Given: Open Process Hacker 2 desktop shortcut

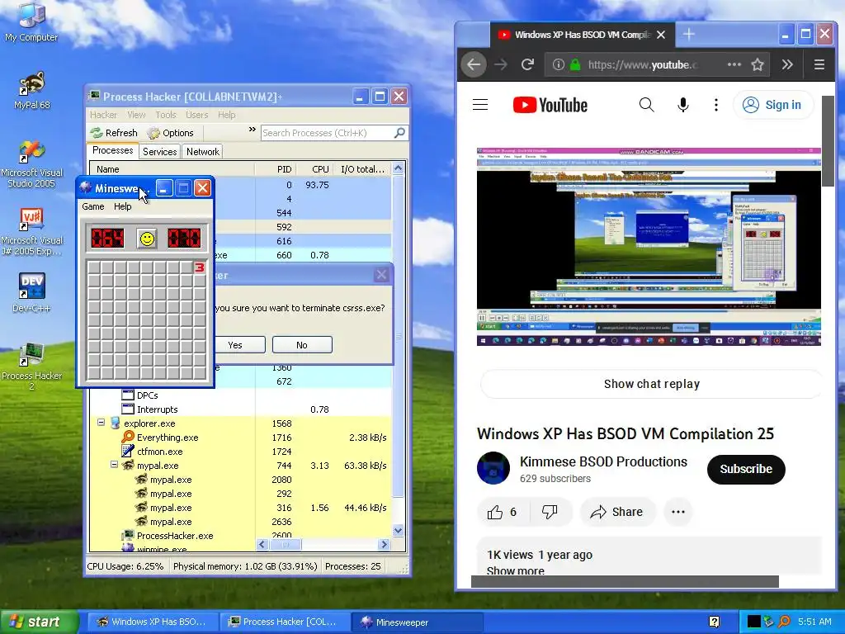Looking at the screenshot, I should point(31,367).
